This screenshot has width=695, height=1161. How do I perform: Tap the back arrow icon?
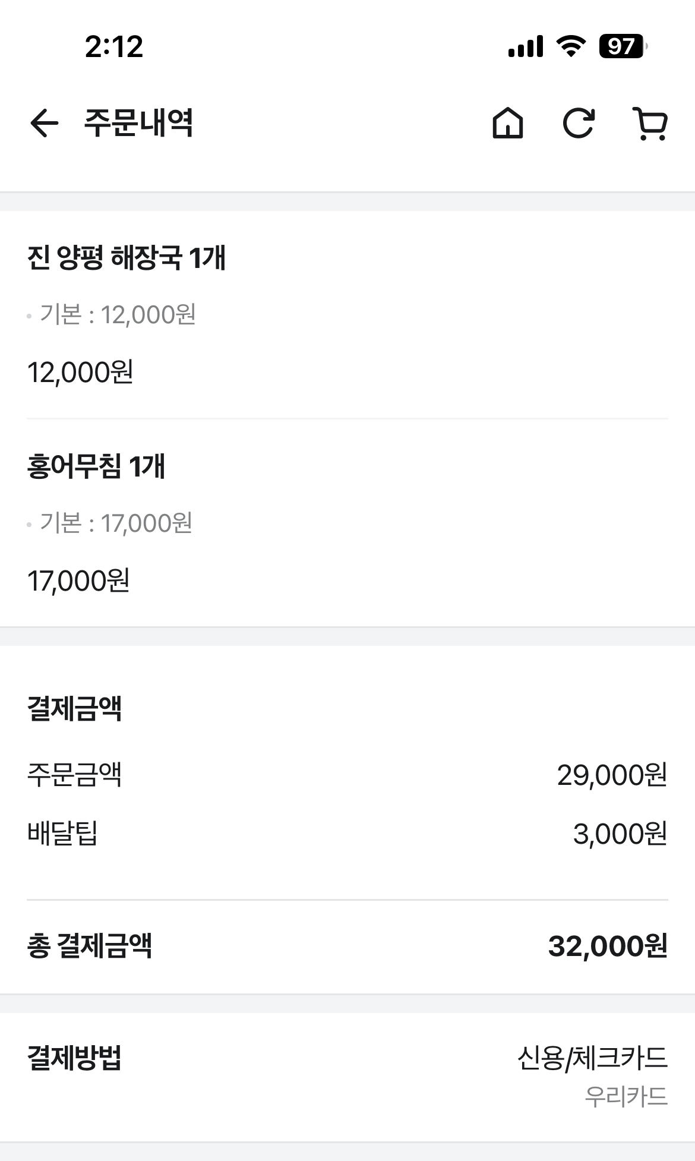point(45,124)
